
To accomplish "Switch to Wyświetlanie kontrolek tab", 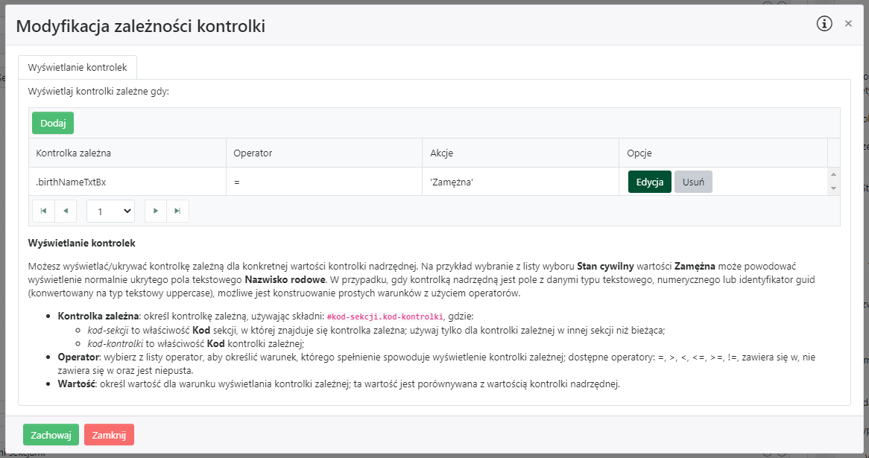I will pos(78,67).
